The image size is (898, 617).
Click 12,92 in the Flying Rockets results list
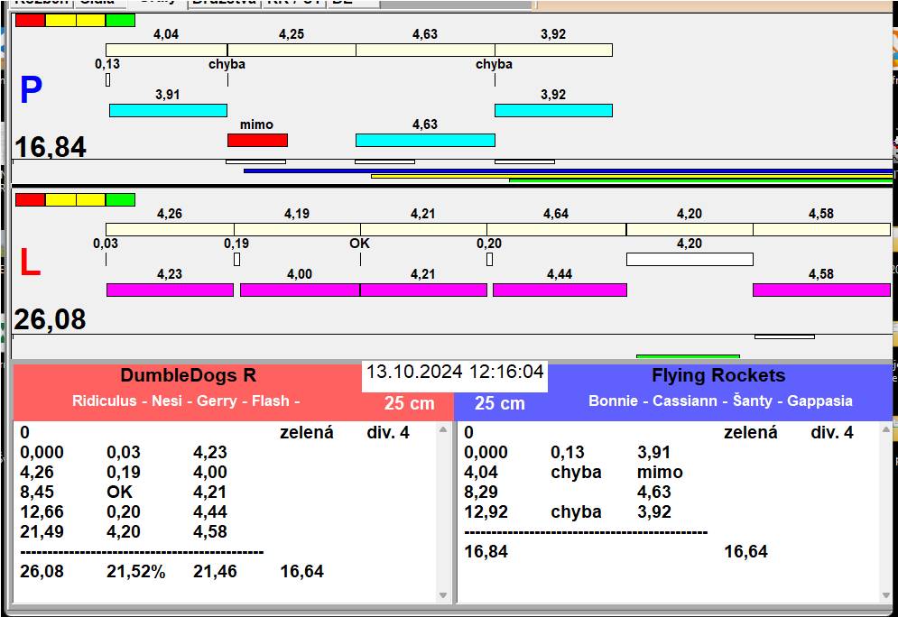pyautogui.click(x=486, y=511)
